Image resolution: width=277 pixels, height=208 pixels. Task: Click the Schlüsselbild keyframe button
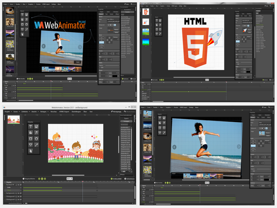(116, 179)
